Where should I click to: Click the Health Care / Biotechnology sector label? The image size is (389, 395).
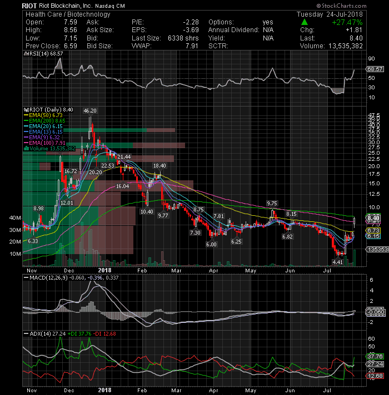click(68, 14)
